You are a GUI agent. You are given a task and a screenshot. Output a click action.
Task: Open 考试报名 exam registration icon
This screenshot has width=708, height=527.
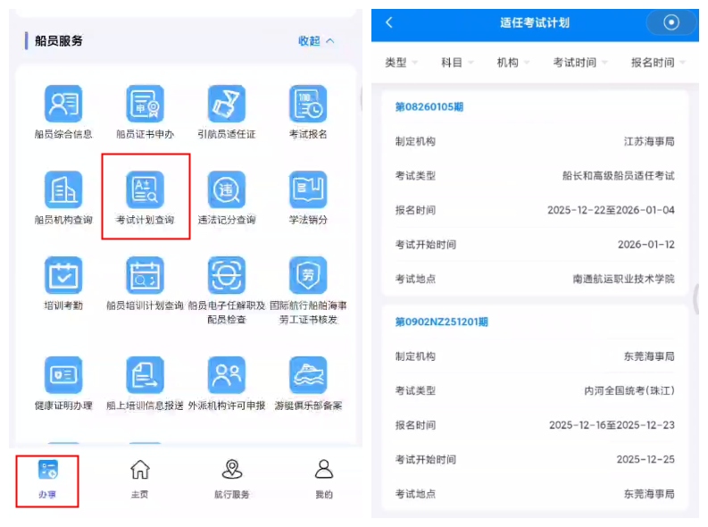(308, 105)
